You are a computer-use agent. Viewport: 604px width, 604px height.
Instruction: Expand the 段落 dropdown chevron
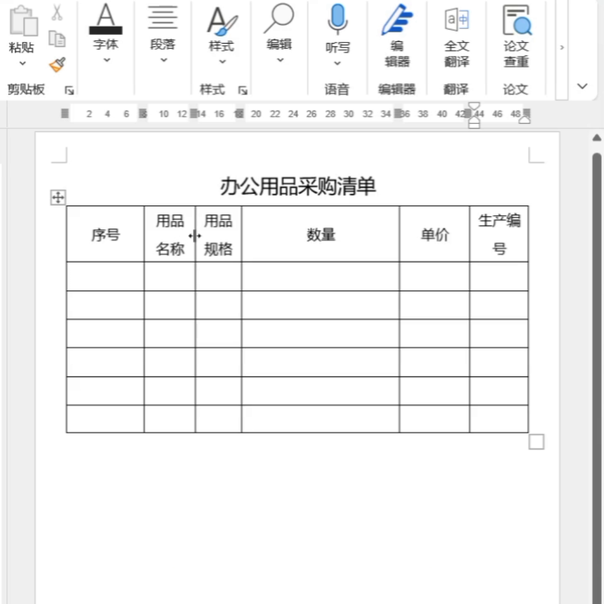pos(164,60)
